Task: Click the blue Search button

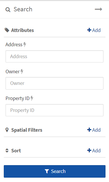Action: pyautogui.click(x=55, y=171)
